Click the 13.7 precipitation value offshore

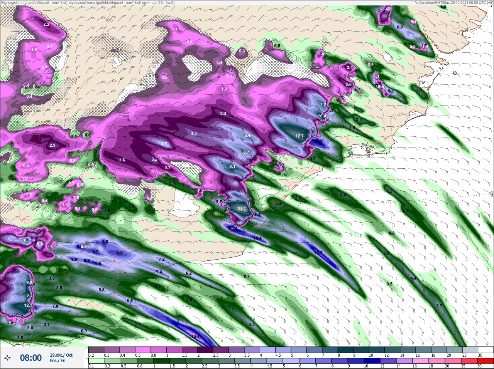[x=318, y=253]
